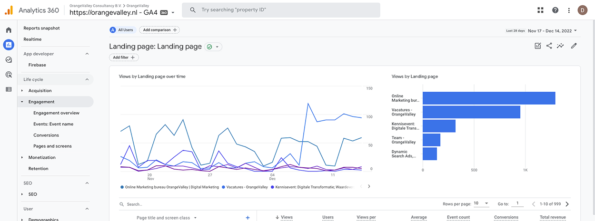
Task: Click Add comparison button
Action: point(159,30)
